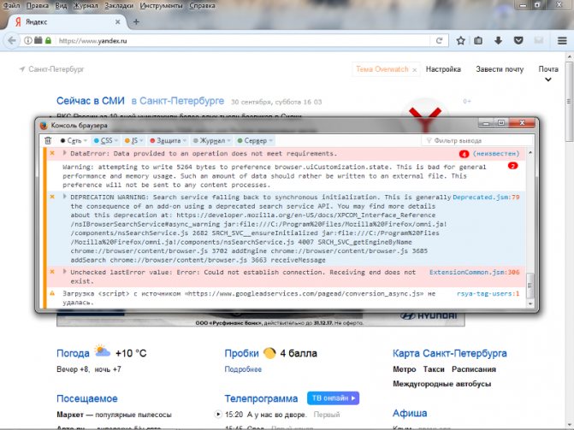Open the Firefox hamburger menu

(x=562, y=41)
